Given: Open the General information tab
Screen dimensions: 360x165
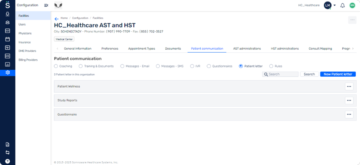Looking at the screenshot, I should (77, 49).
